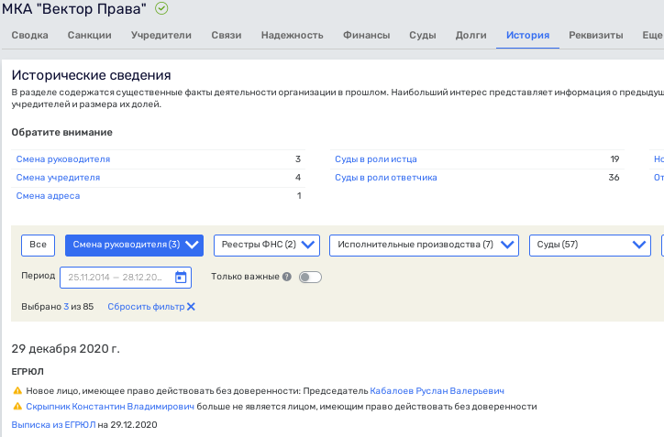
Task: Click the Все filter button
Action: tap(39, 246)
